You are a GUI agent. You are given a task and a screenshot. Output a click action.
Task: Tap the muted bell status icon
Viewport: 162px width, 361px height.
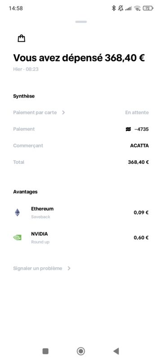tap(121, 9)
